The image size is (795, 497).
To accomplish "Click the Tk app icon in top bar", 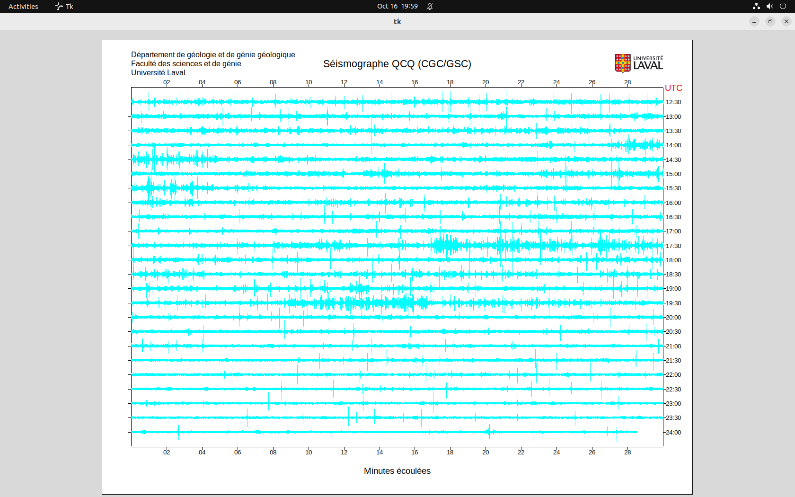I will pos(60,6).
